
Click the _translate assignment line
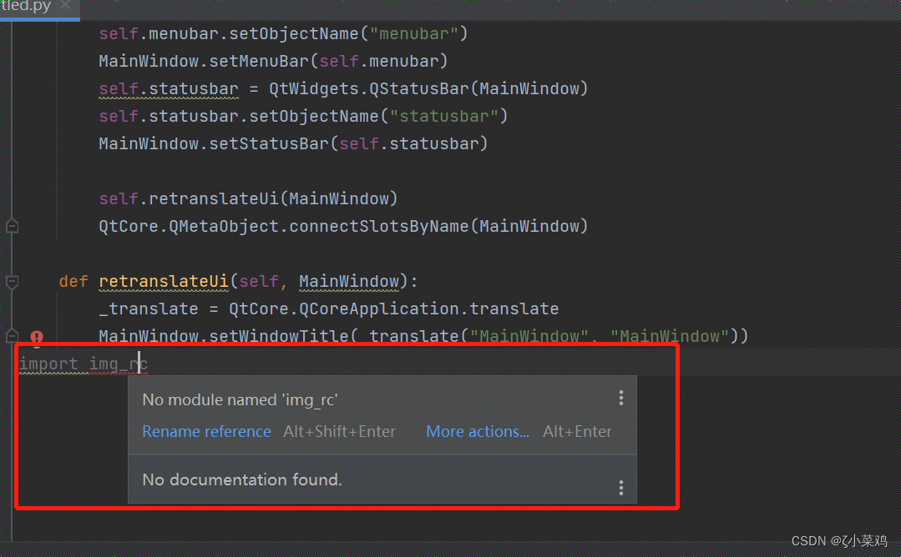[x=329, y=309]
